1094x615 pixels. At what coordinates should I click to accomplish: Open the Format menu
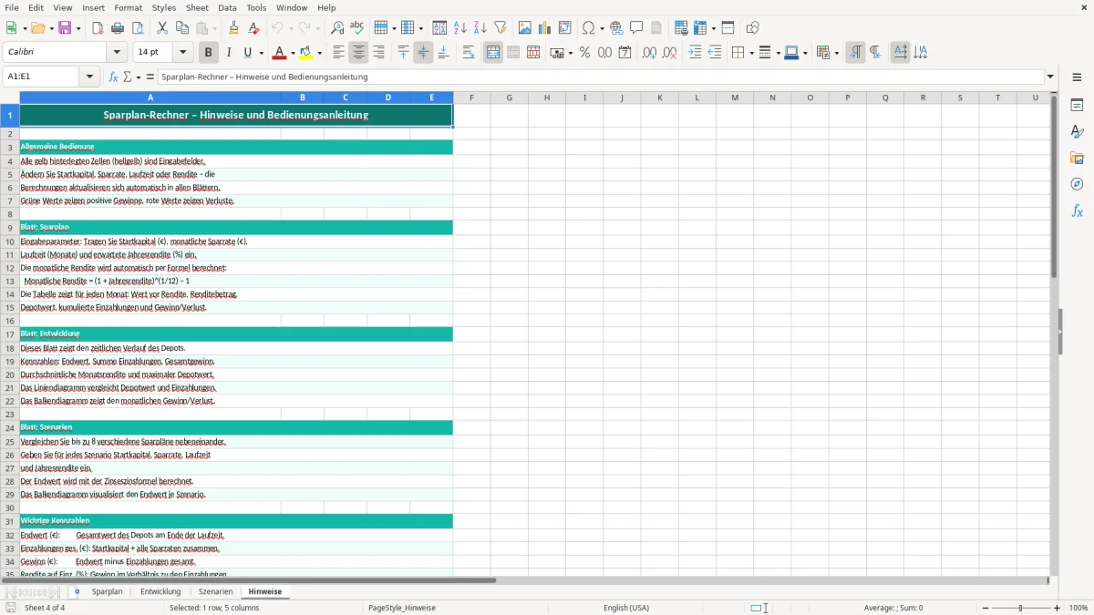(x=129, y=7)
